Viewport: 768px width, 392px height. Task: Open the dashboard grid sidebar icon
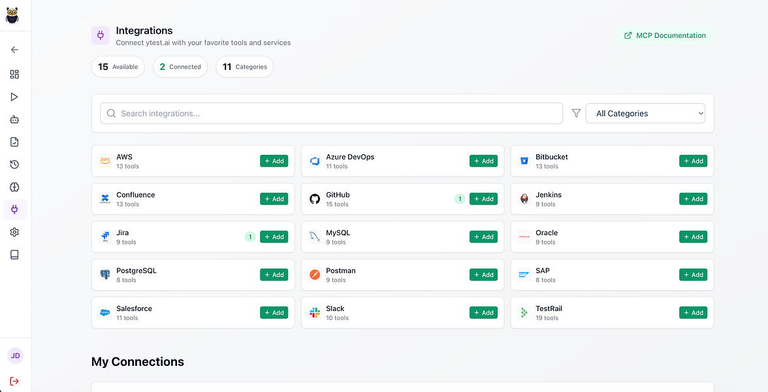[14, 74]
